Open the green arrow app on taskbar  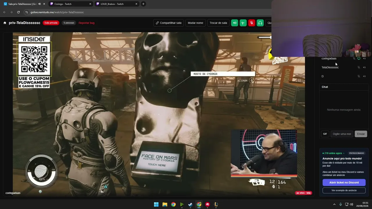point(182,204)
